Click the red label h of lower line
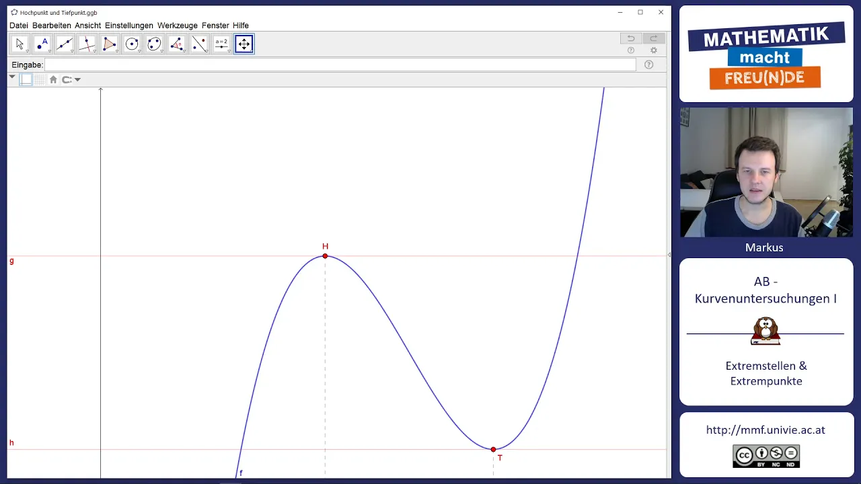The image size is (861, 484). 11,443
